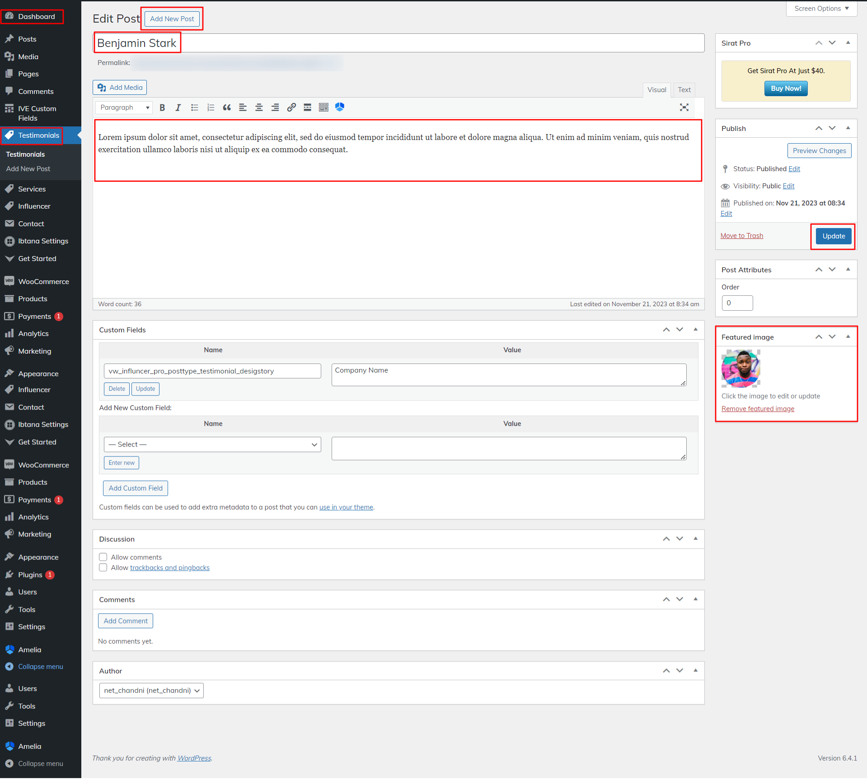
Task: Open Media in the sidebar menu
Action: 28,56
